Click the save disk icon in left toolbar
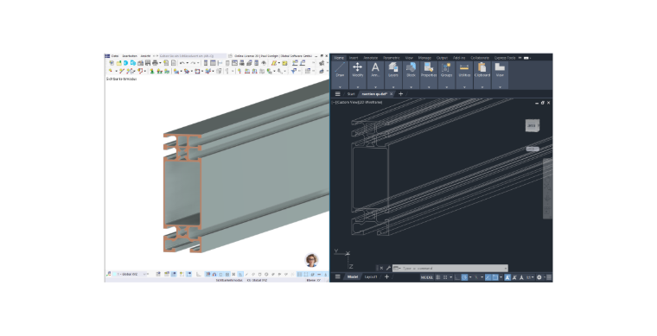The image size is (657, 336). tap(148, 63)
